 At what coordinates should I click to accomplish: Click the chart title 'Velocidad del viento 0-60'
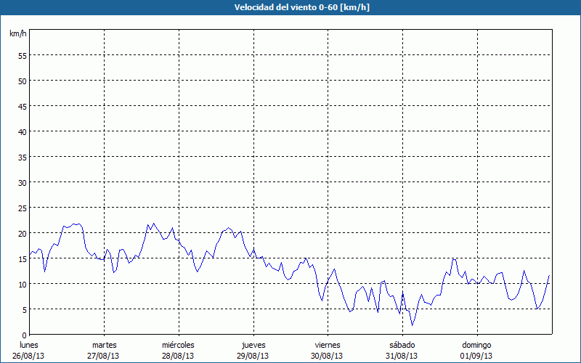coord(290,7)
